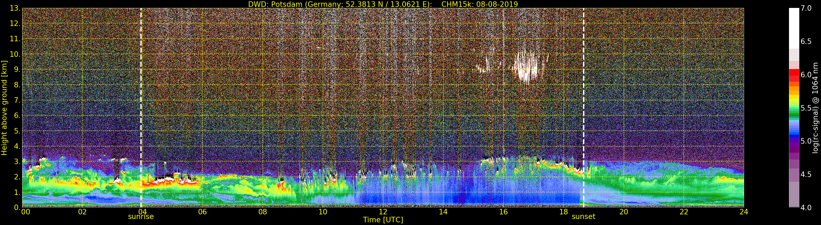Viewport: 821px width, 225px height.
Task: Click the white section of the colorbar
Action: (x=794, y=28)
